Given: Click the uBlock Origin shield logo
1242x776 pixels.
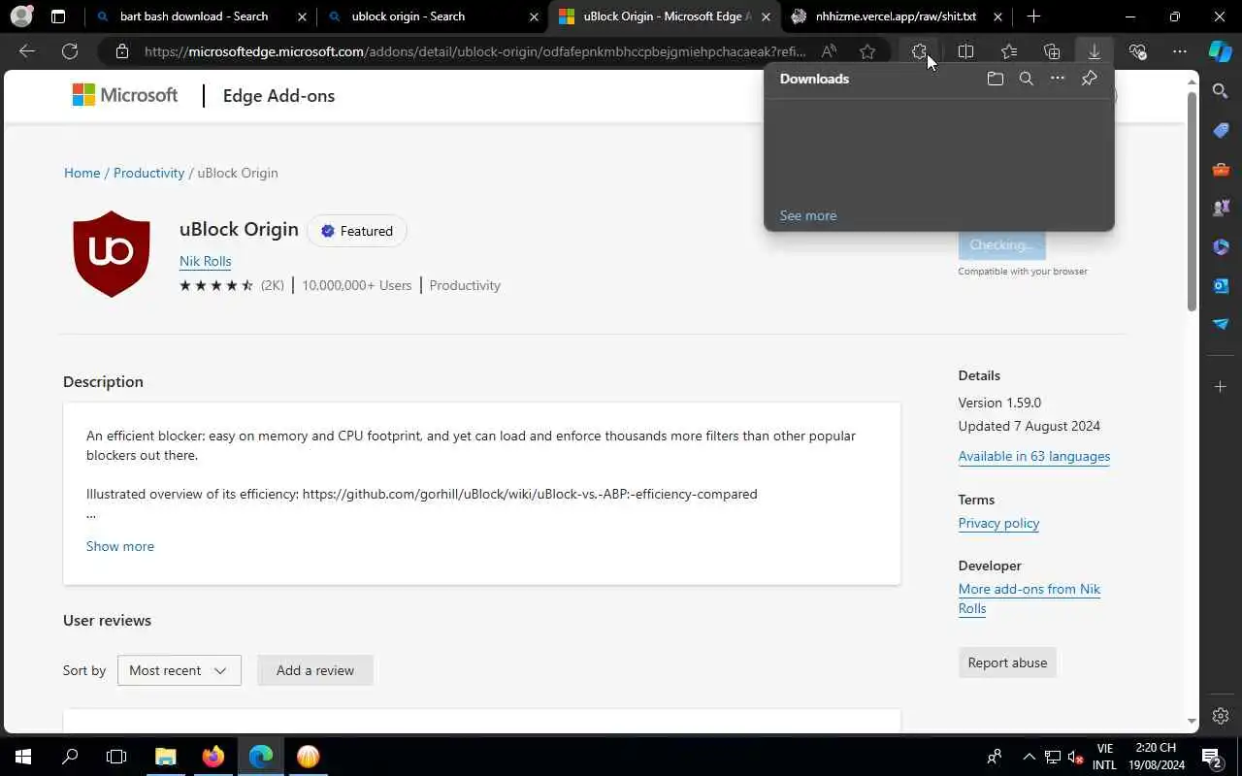Looking at the screenshot, I should [x=112, y=253].
